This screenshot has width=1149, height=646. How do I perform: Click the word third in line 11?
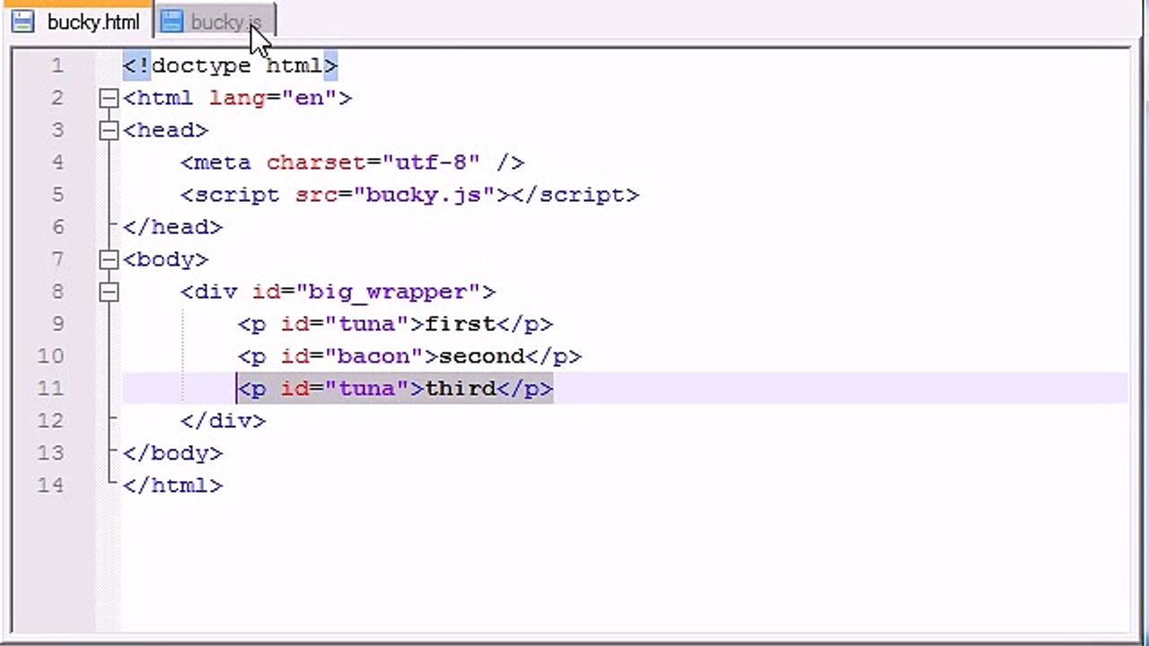click(460, 388)
